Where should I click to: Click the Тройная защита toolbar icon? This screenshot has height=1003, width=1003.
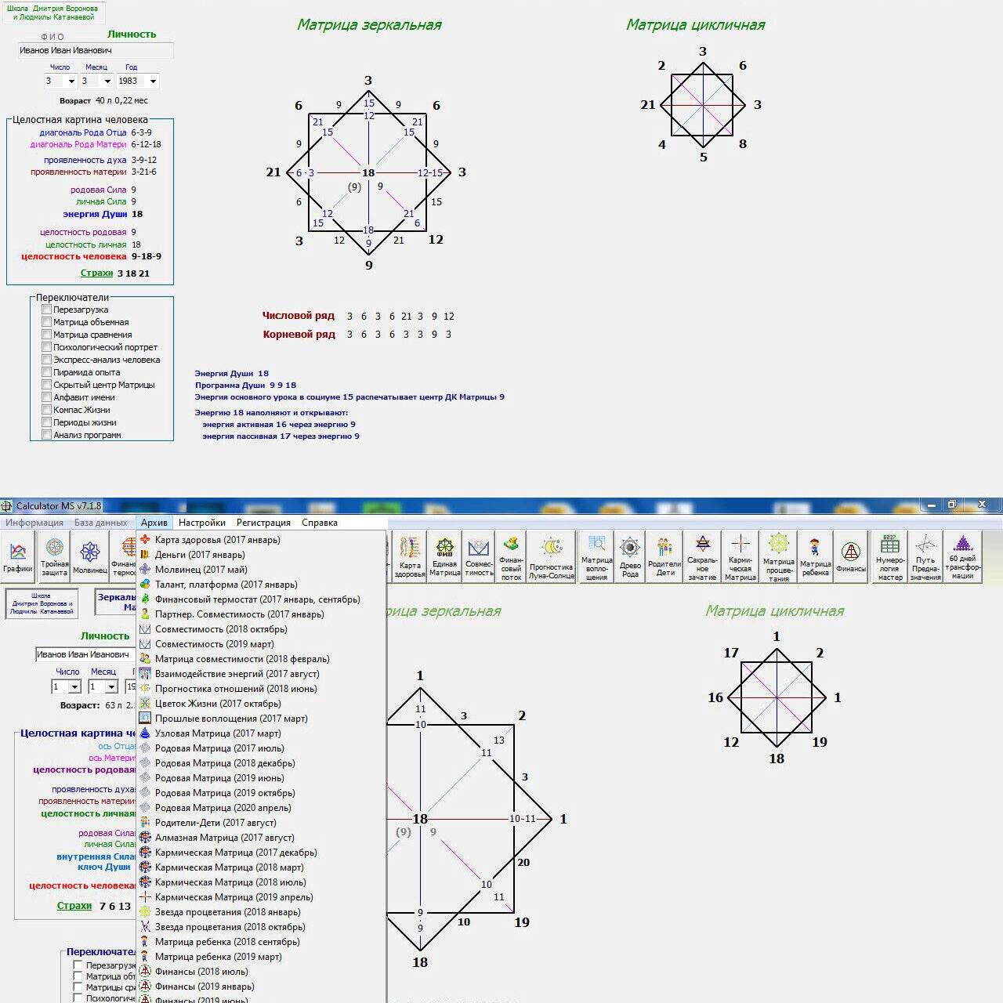coord(54,556)
